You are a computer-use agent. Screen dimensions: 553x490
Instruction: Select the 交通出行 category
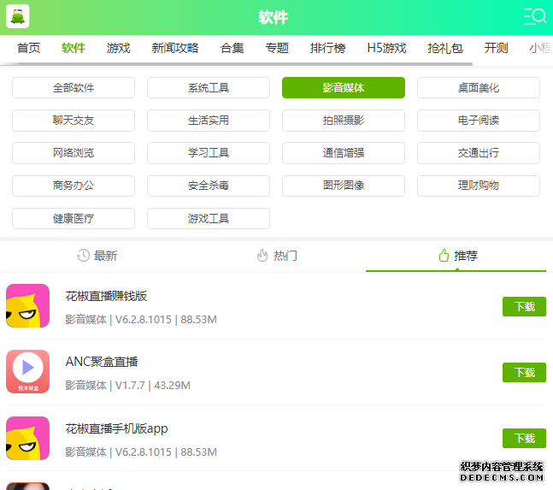(479, 153)
